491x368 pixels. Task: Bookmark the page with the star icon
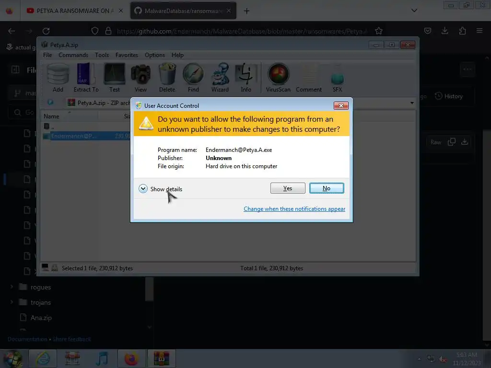pyautogui.click(x=379, y=31)
